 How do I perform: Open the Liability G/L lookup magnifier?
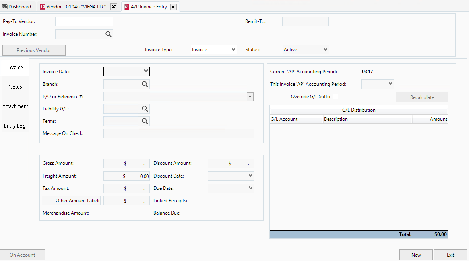145,108
